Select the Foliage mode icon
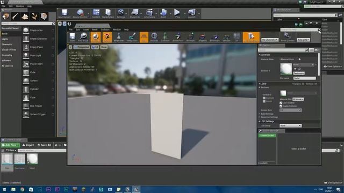 click(x=34, y=17)
